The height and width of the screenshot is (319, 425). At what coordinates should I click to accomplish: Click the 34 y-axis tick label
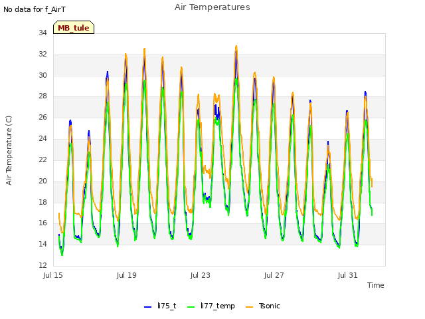tap(42, 33)
